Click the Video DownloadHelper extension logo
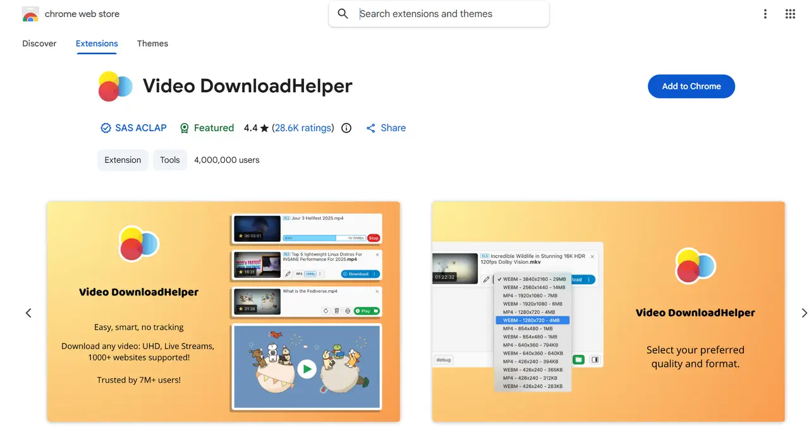Viewport: 809px width, 435px height. coord(116,86)
